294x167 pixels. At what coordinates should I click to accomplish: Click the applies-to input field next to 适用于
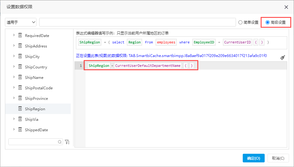click(137, 22)
